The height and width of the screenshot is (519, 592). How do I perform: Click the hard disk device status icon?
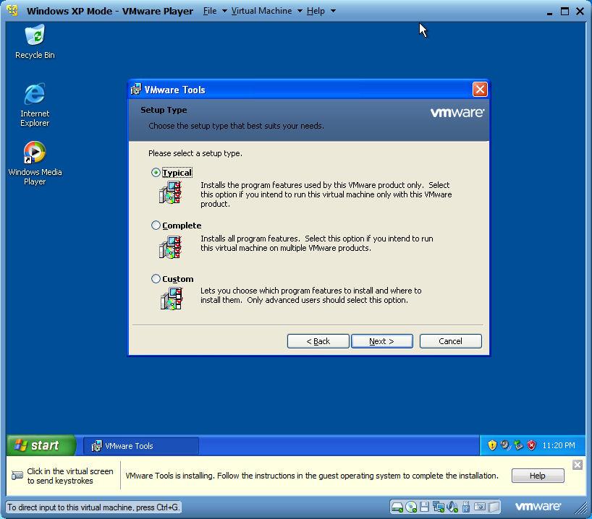[397, 507]
